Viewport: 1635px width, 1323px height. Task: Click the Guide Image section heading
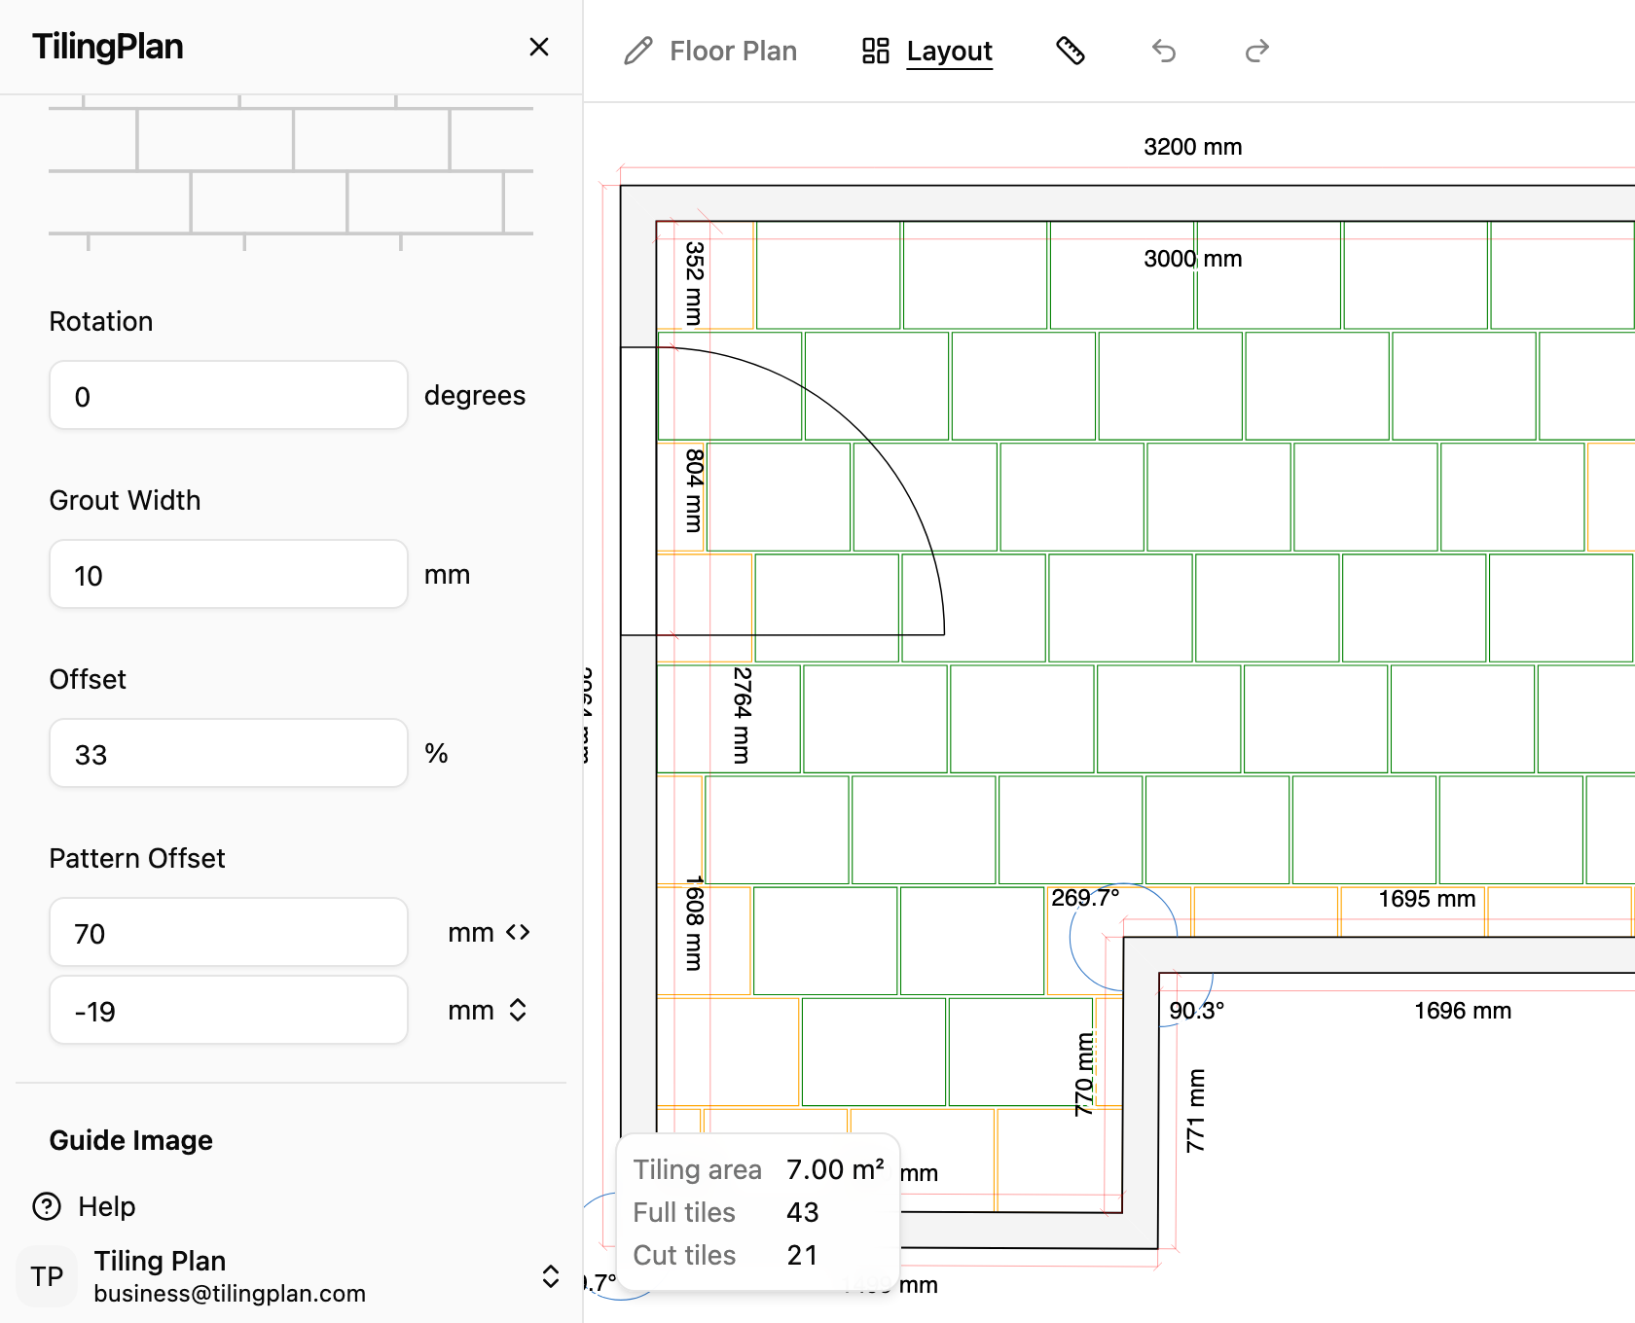[x=131, y=1140]
